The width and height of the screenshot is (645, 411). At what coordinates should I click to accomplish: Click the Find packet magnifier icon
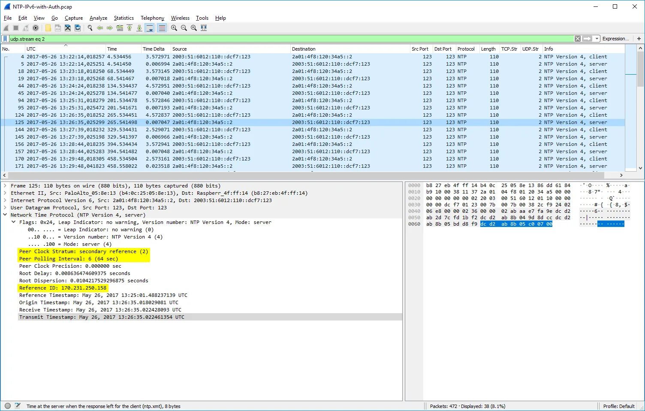[90, 28]
